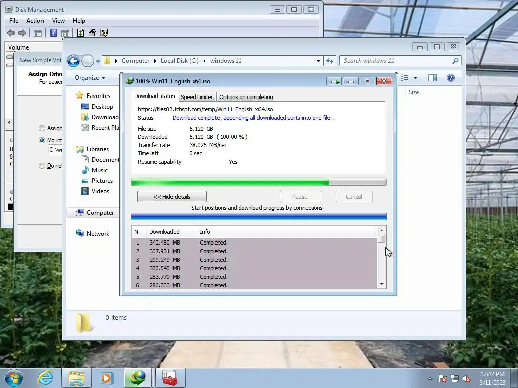Click Internet Download Manager taskbar icon

click(138, 378)
